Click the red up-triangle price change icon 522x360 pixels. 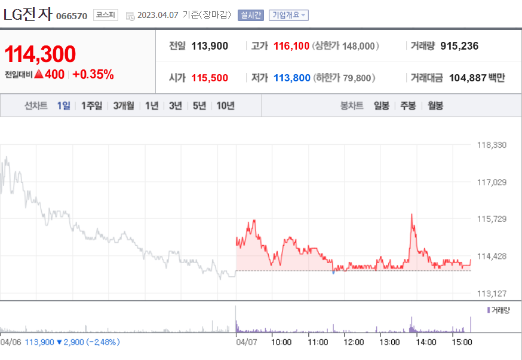click(x=39, y=74)
